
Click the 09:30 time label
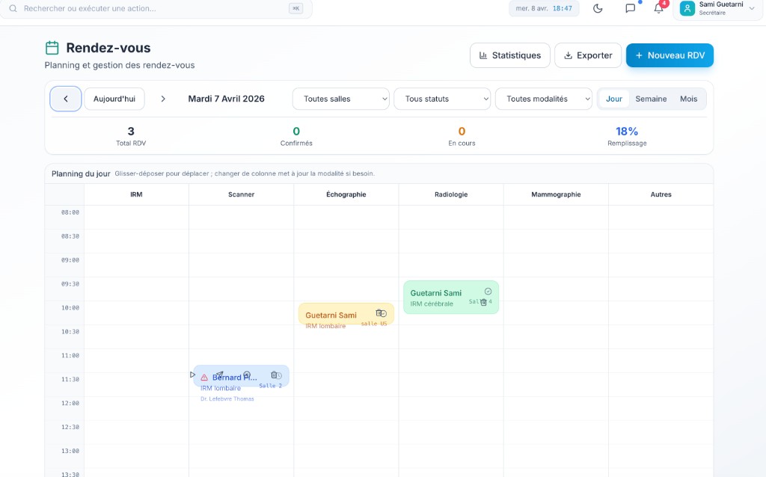[70, 284]
